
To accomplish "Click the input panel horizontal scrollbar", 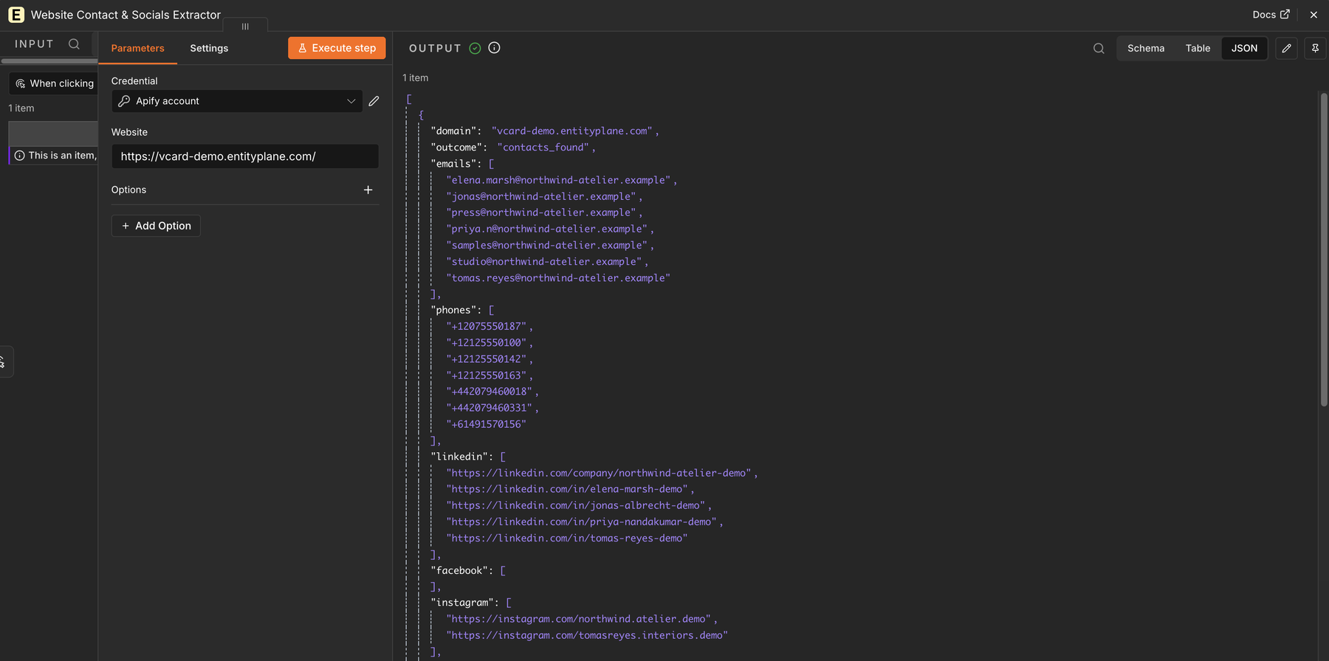I will (x=49, y=61).
